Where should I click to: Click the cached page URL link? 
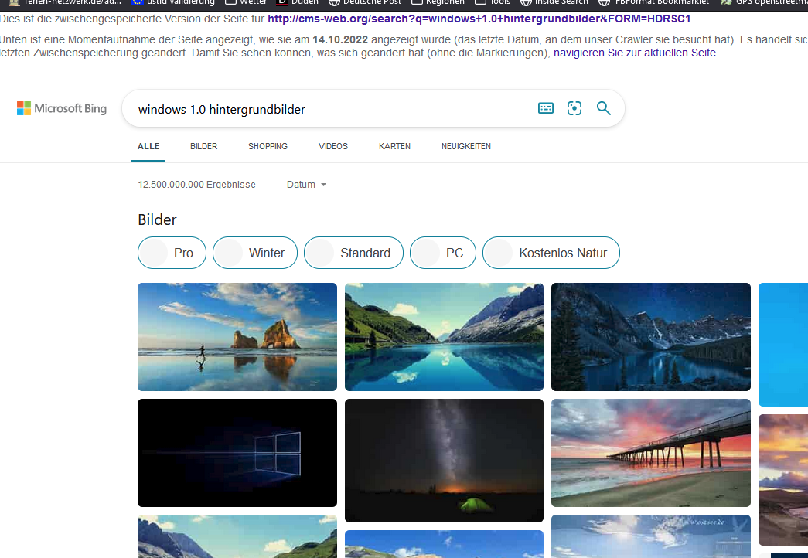pyautogui.click(x=479, y=19)
